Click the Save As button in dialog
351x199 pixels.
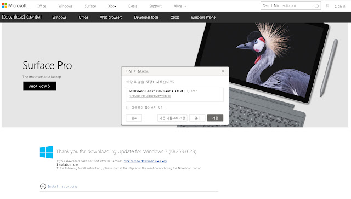172,118
